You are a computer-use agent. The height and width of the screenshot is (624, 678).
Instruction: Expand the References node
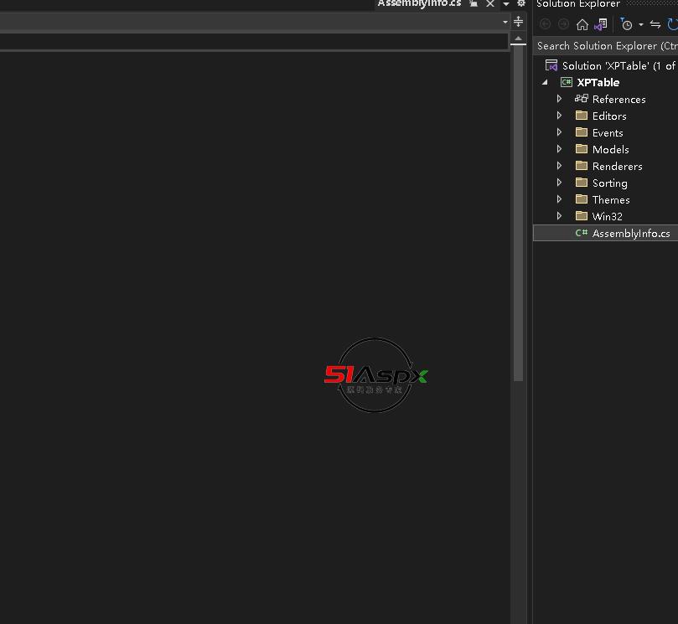560,99
